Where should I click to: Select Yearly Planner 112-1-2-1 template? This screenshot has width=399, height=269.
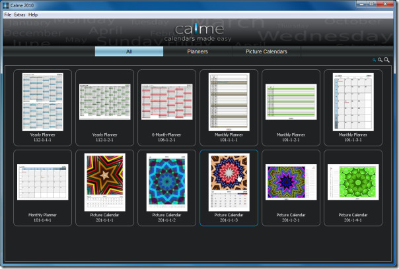click(104, 107)
